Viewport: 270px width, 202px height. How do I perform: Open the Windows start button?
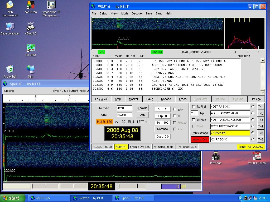tap(12, 198)
